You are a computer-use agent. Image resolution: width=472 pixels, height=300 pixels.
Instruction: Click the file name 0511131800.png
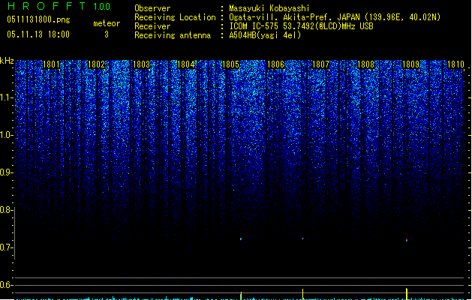38,19
